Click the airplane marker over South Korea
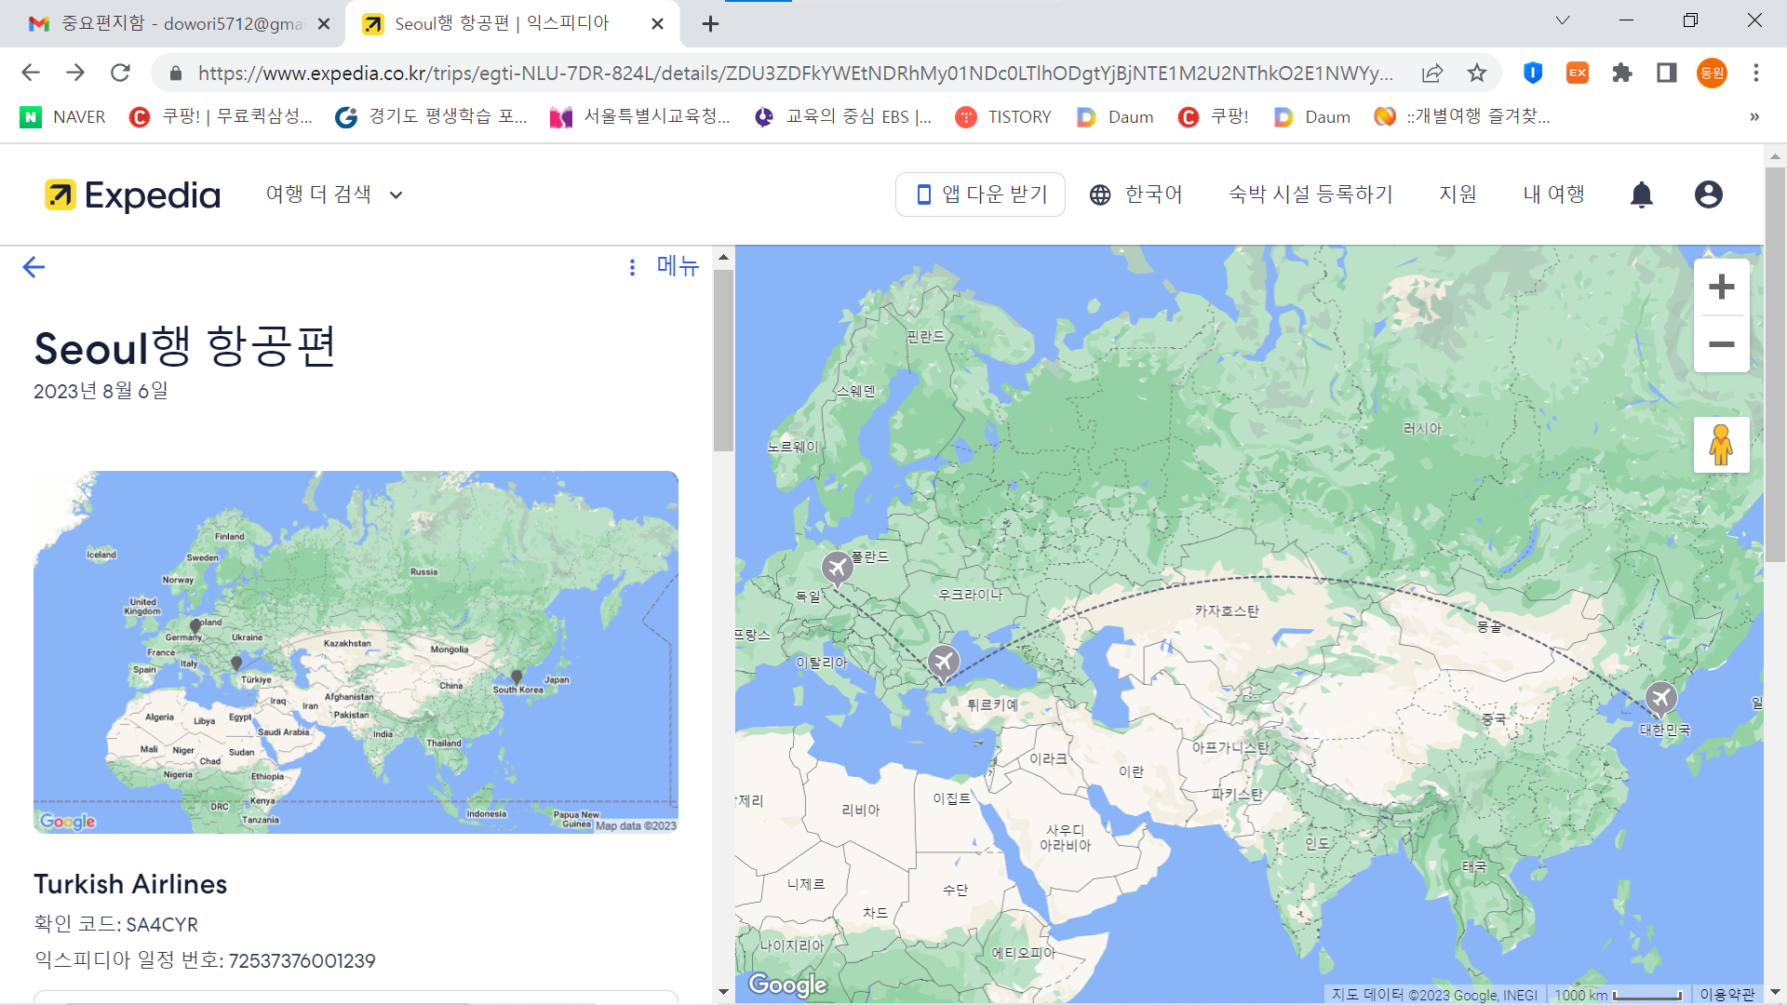Viewport: 1787px width, 1005px height. 1660,697
